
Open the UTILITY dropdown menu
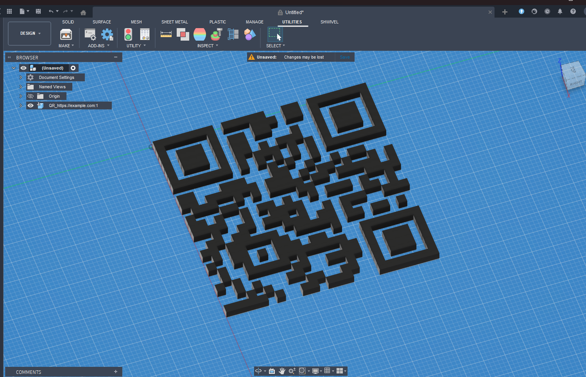pos(136,46)
